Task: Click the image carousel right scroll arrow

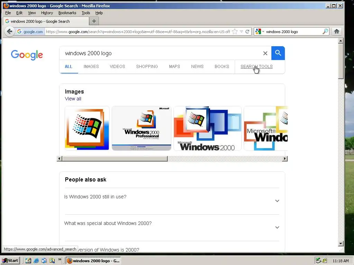Action: pyautogui.click(x=285, y=159)
